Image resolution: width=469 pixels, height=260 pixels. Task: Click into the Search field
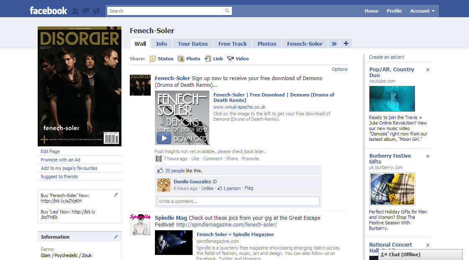pyautogui.click(x=165, y=11)
